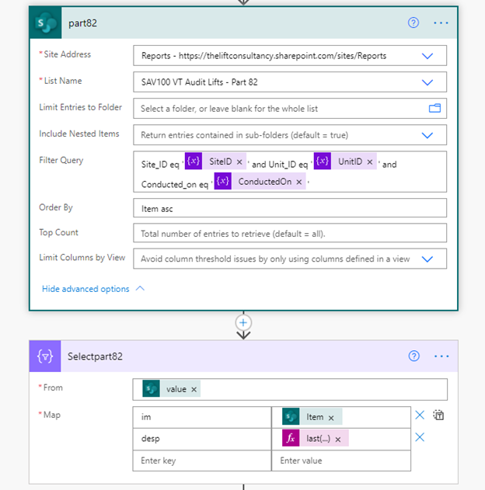Delete the 'im' map row
The width and height of the screenshot is (485, 490).
420,415
